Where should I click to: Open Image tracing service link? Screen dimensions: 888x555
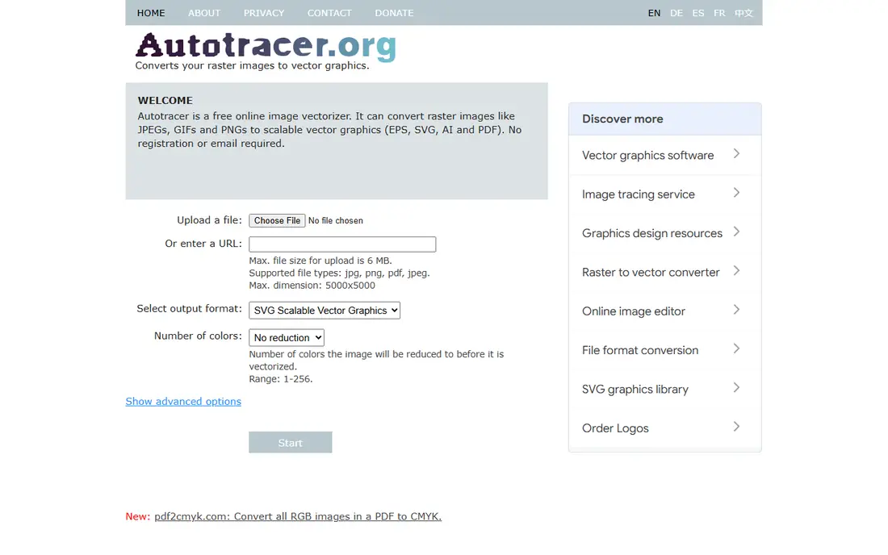click(x=639, y=194)
